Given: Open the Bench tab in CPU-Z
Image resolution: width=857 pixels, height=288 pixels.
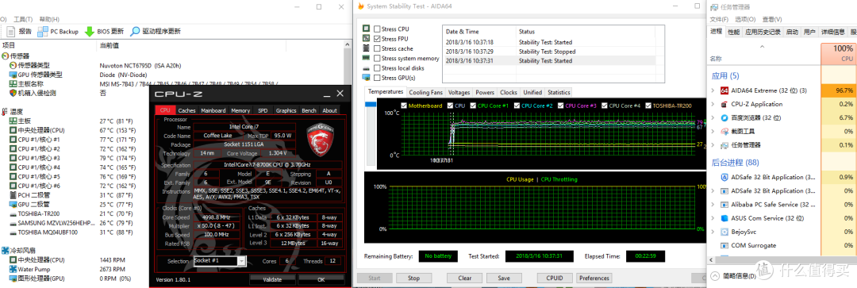Looking at the screenshot, I should click(x=309, y=110).
